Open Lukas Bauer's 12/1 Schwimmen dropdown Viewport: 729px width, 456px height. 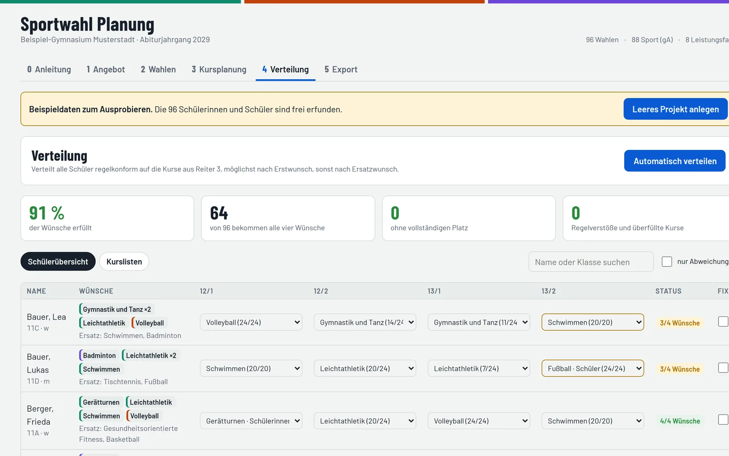(251, 368)
